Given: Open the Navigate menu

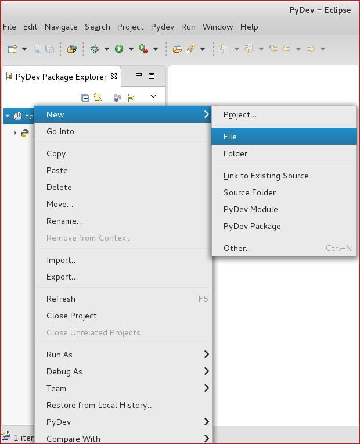Looking at the screenshot, I should 61,27.
